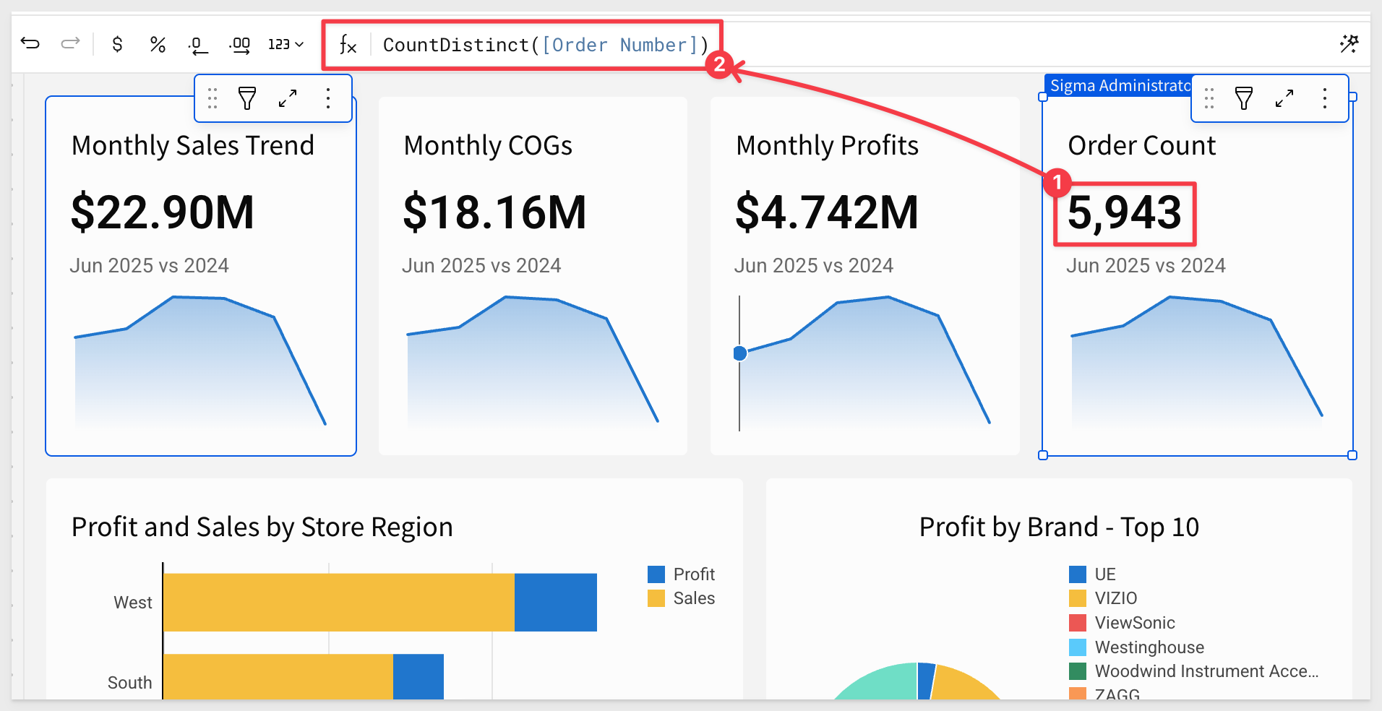
Task: Click the Profit by Brand - Top 10 title
Action: tap(1059, 527)
